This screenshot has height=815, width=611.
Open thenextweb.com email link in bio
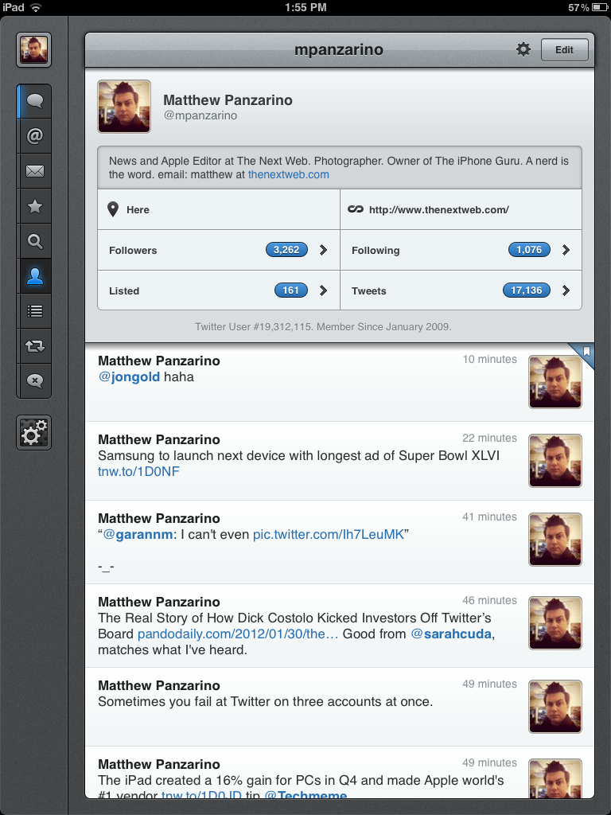[x=288, y=174]
